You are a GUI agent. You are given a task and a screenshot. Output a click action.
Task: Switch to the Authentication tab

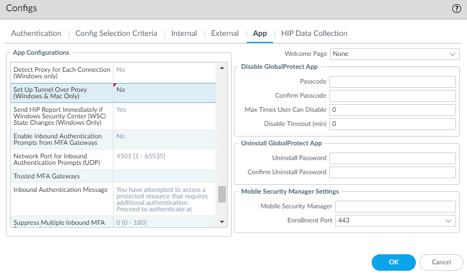pyautogui.click(x=36, y=34)
